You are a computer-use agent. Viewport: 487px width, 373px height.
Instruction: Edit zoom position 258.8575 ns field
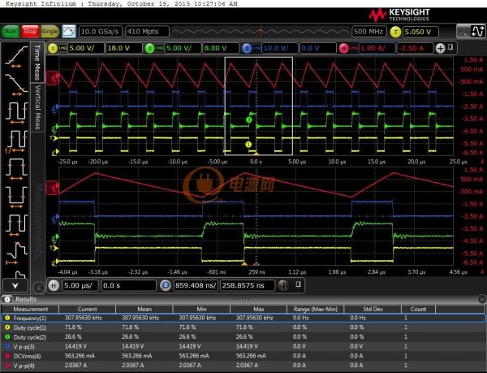tap(248, 285)
